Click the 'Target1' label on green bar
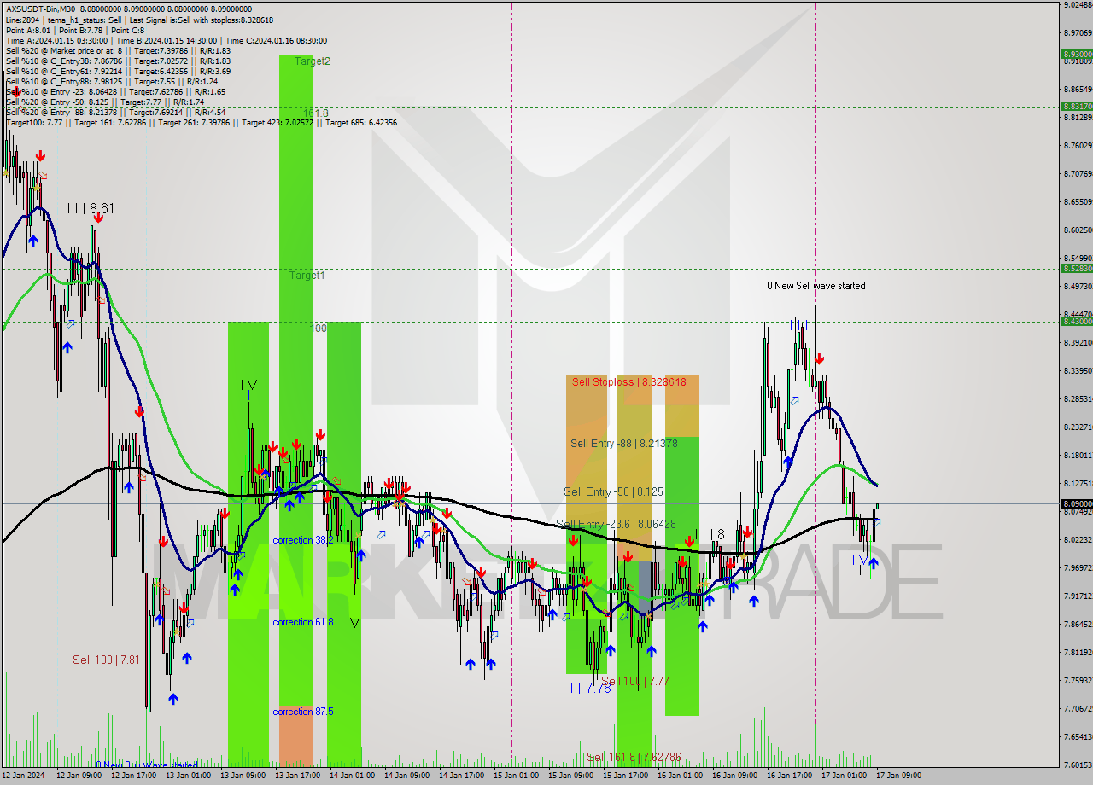This screenshot has width=1093, height=785. click(x=307, y=276)
